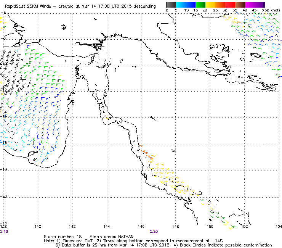Click the magenta-purple 40-50 knots legend swatch

pyautogui.click(x=255, y=5)
